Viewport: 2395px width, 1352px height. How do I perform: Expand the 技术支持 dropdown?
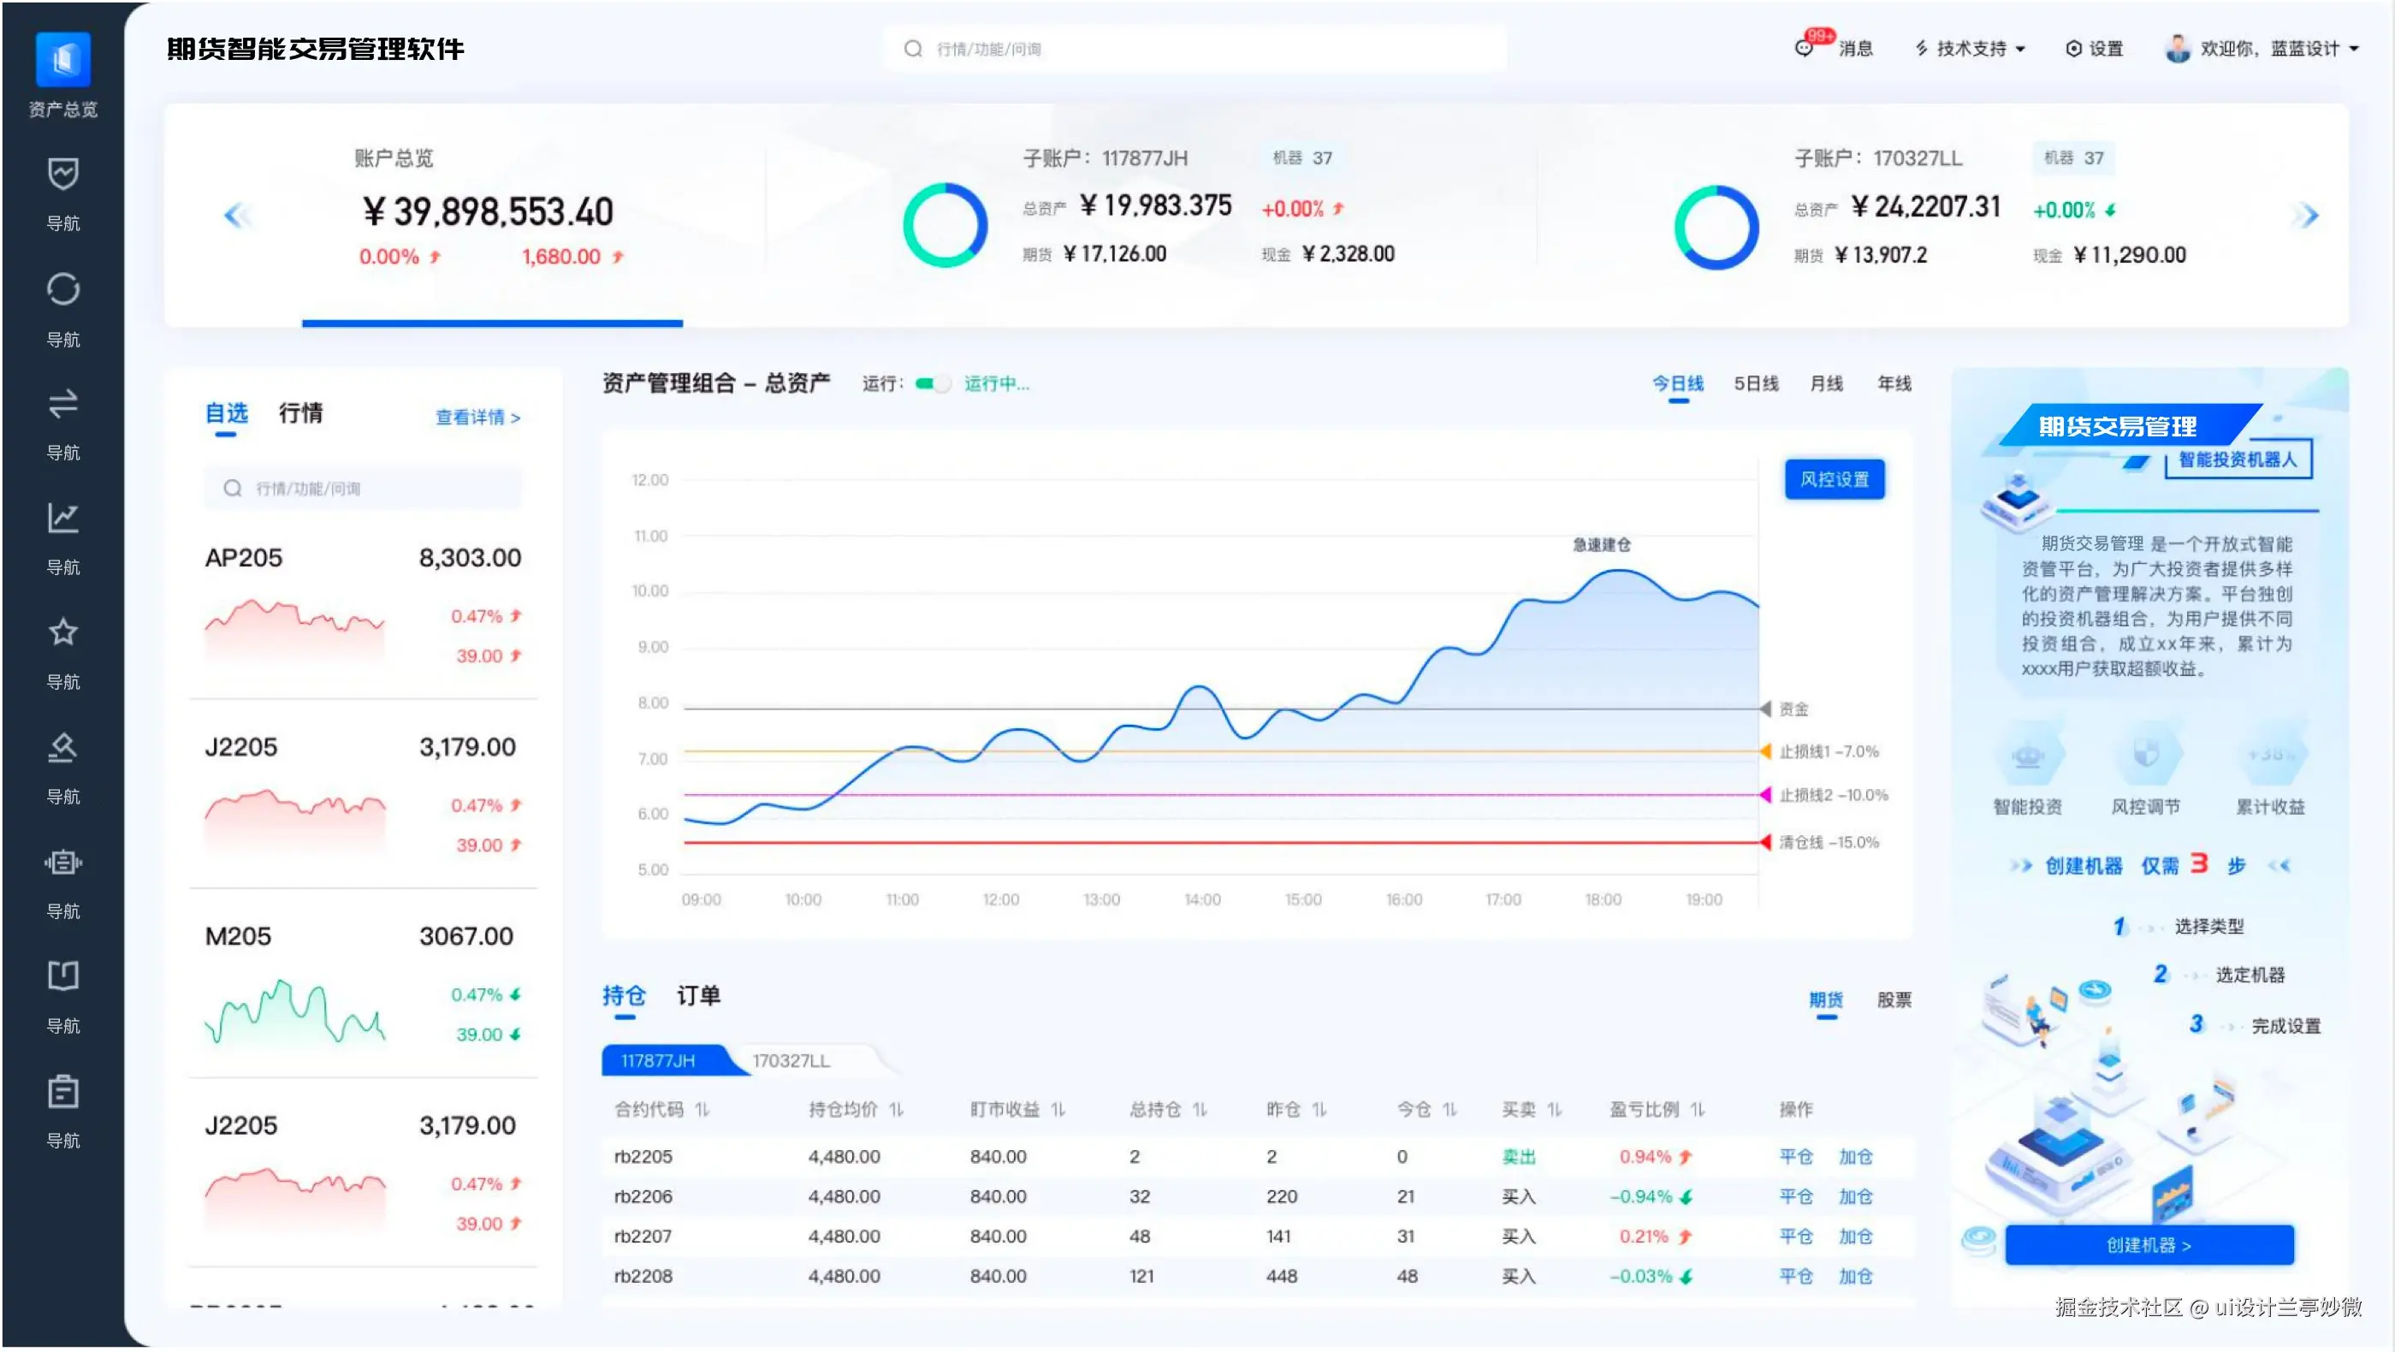pyautogui.click(x=1971, y=49)
